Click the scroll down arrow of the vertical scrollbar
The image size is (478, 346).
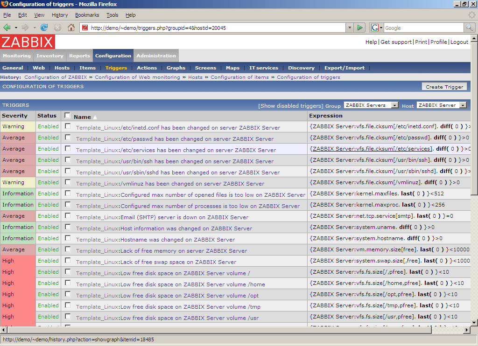pyautogui.click(x=474, y=322)
